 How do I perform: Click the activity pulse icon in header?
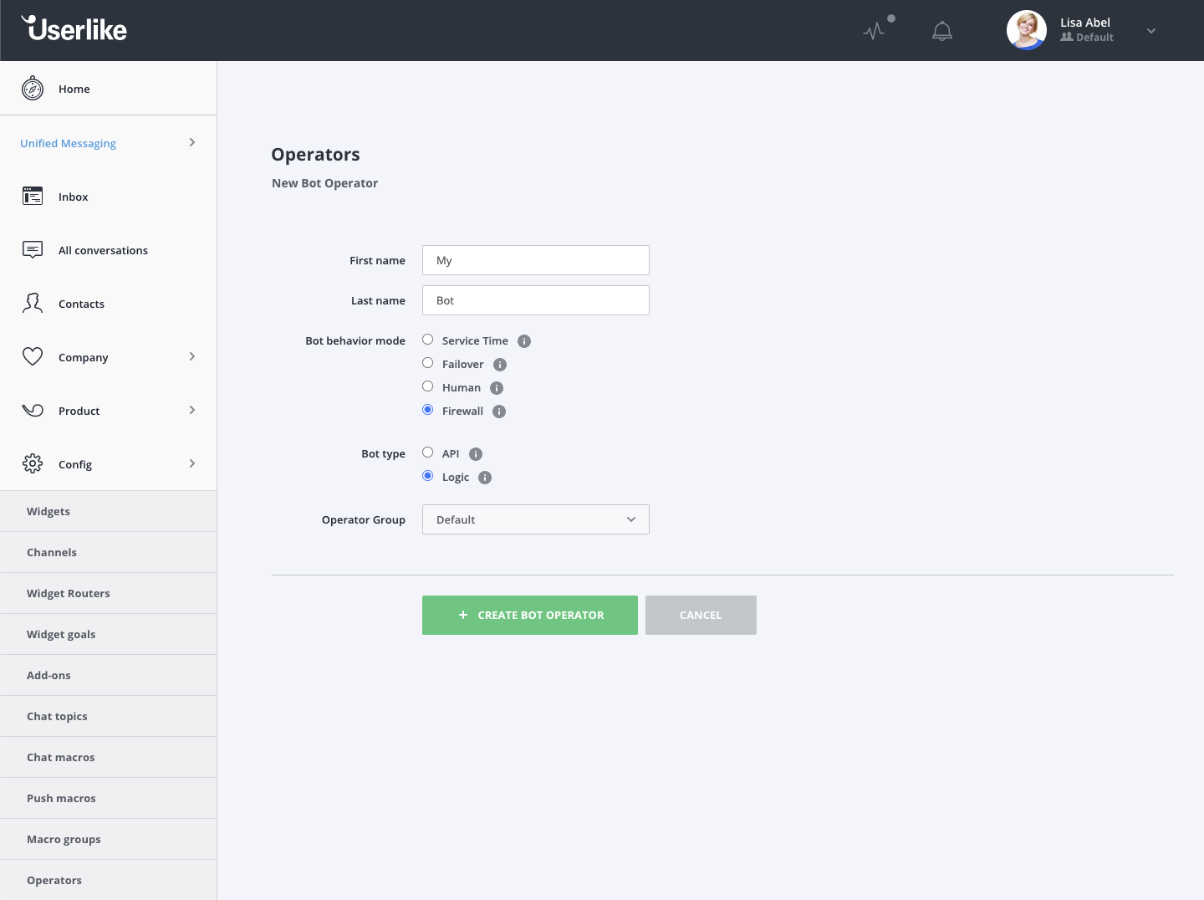875,32
